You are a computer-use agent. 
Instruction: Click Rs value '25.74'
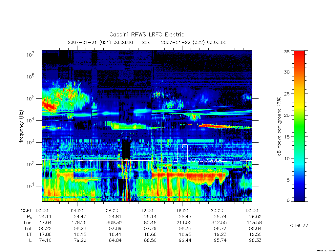tap(220, 217)
